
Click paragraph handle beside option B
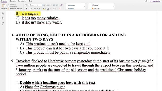tap(18, 48)
